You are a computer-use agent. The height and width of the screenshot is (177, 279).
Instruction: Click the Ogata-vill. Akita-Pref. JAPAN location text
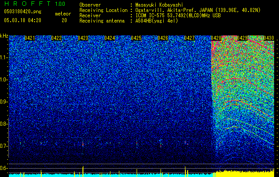[x=198, y=10]
